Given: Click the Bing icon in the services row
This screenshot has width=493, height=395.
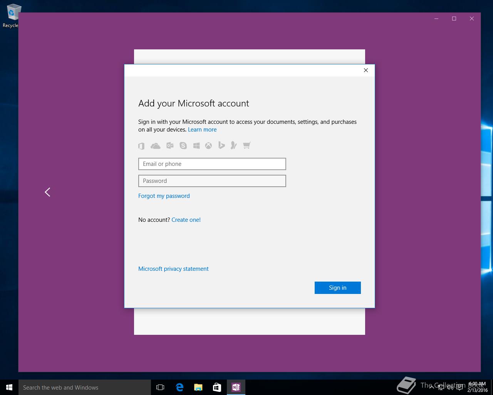Looking at the screenshot, I should (x=221, y=145).
